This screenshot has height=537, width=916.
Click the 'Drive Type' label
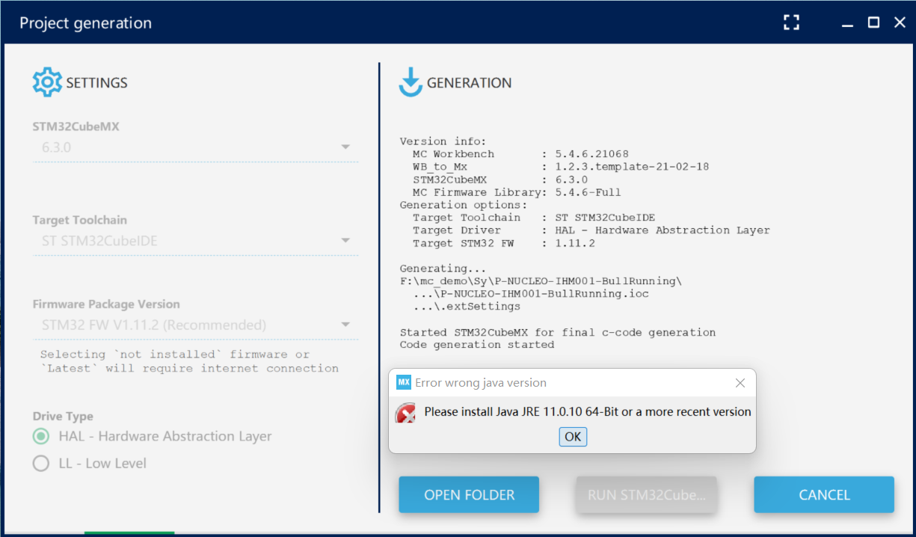(63, 417)
